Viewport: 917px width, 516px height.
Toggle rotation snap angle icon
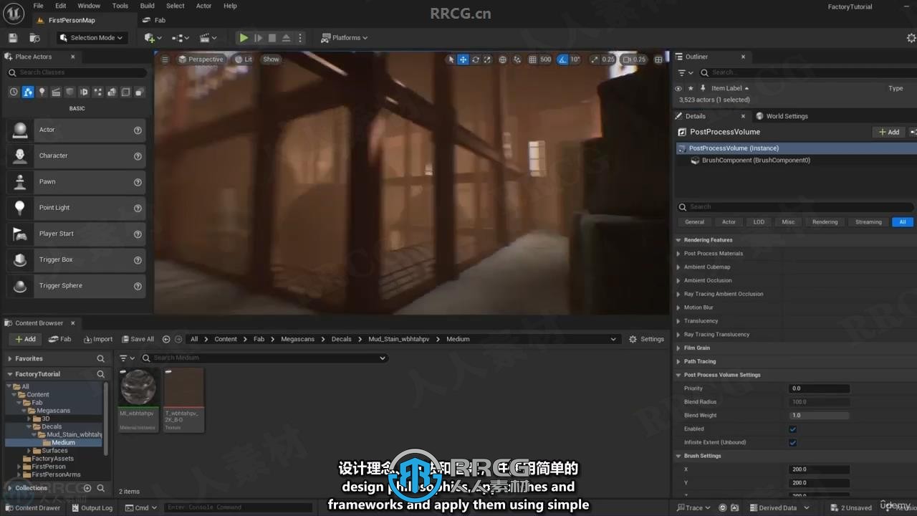click(563, 59)
